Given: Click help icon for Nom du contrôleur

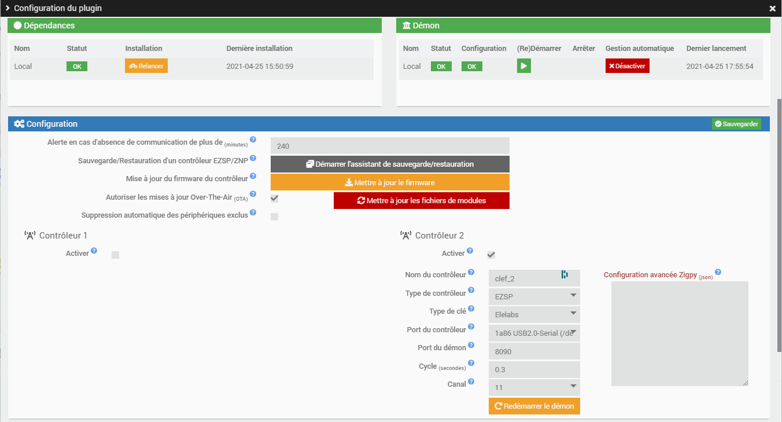Looking at the screenshot, I should tap(471, 272).
